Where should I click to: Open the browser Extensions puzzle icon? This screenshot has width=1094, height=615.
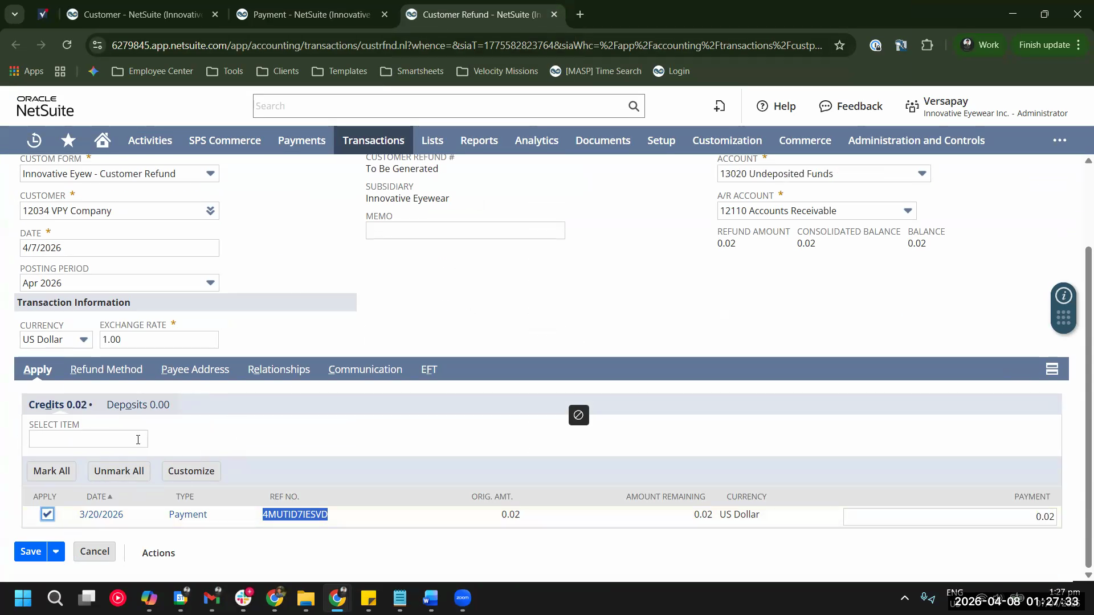click(x=927, y=45)
